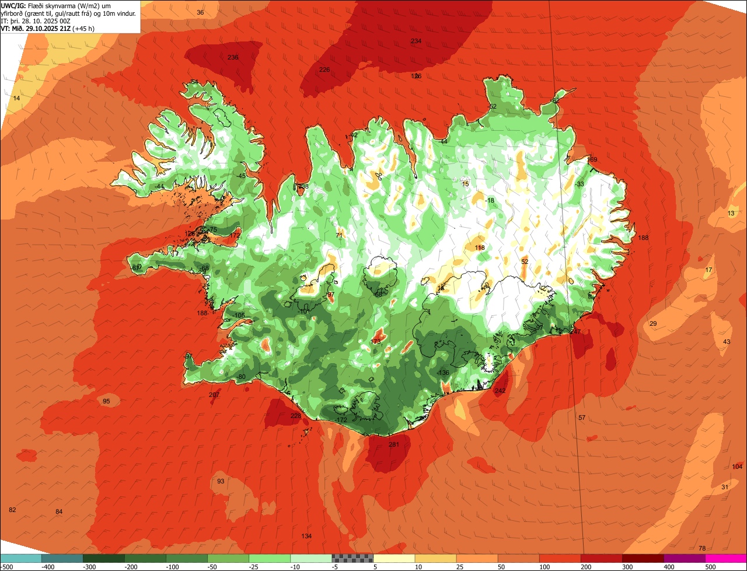Viewport: 747px width, 571px height.
Task: Click the flux value 29 in the eastern sea
Action: click(653, 323)
